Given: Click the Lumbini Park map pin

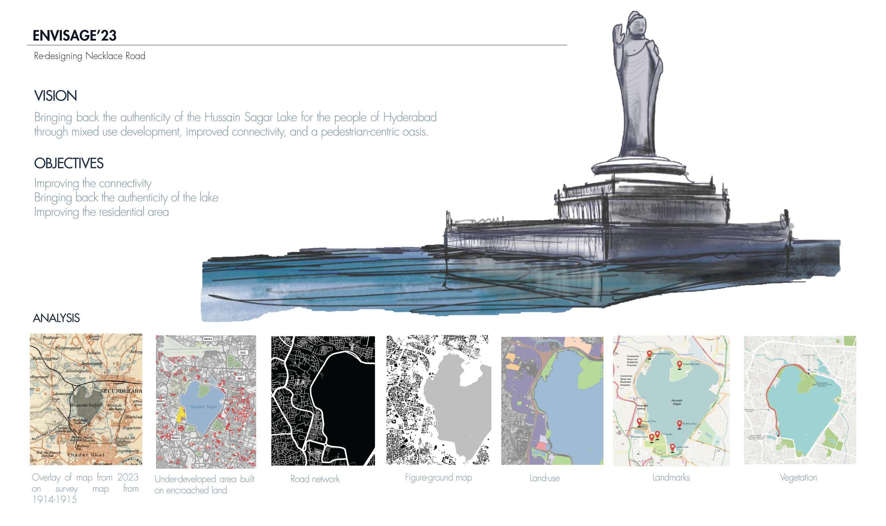Looking at the screenshot, I should point(672,448).
